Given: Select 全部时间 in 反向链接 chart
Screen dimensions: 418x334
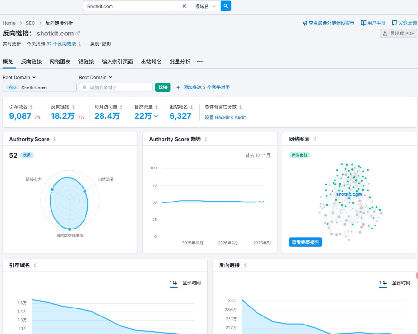Looking at the screenshot, I should tap(401, 283).
